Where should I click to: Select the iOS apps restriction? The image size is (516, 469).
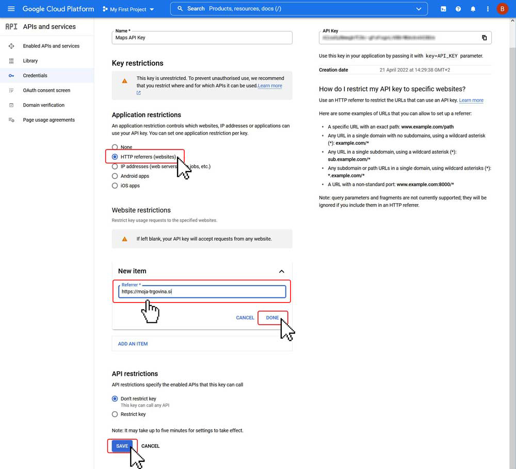pyautogui.click(x=115, y=186)
